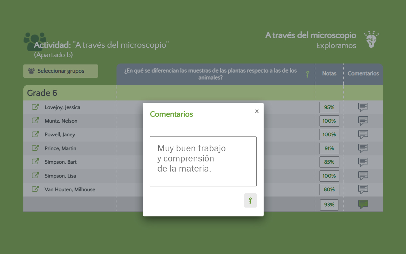The height and width of the screenshot is (254, 406).
Task: Click the green class-average comment icon
Action: 363,204
